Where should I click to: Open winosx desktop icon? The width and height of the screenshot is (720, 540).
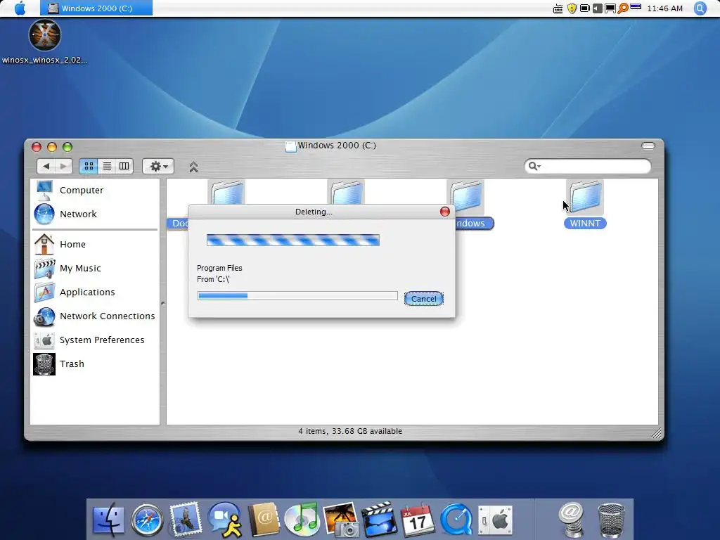tap(44, 35)
